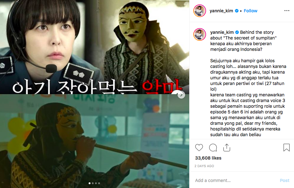294x188 pixels.
Task: Click yannie_kim username in caption
Action: click(222, 32)
